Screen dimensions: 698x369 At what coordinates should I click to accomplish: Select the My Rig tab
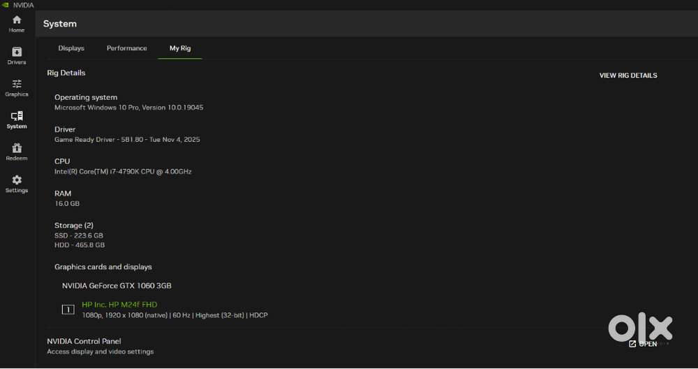(x=180, y=48)
